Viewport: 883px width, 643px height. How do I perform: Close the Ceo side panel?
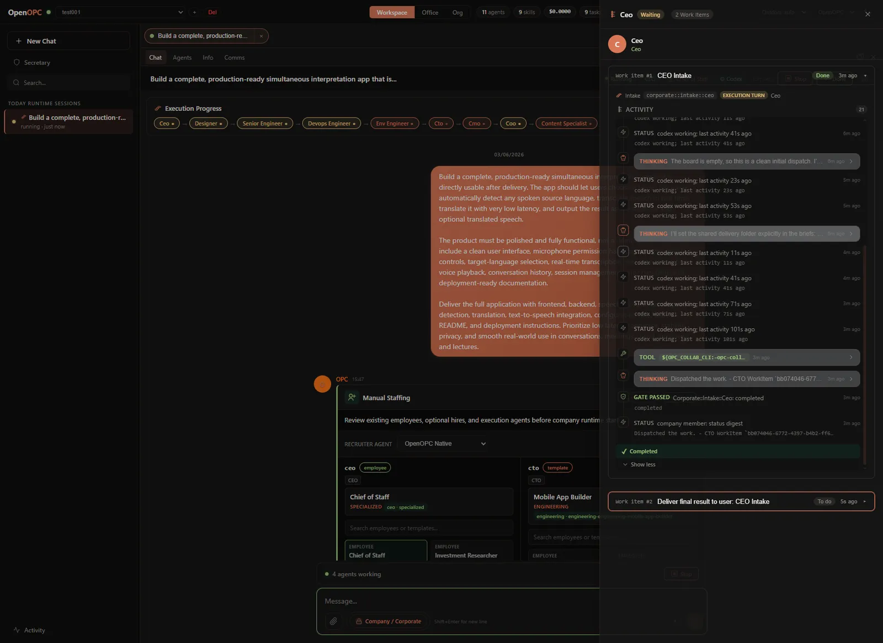point(868,14)
